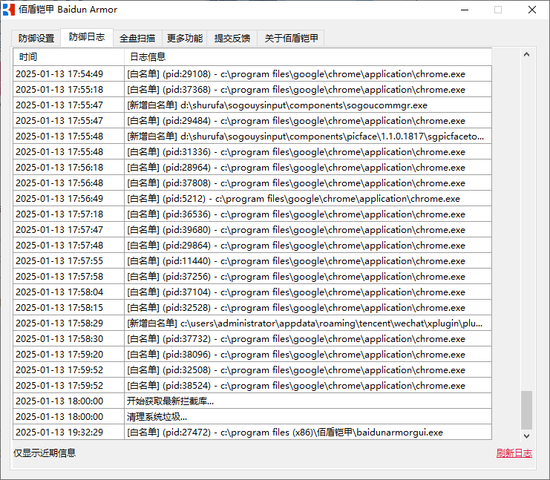Open the 全盘扫描 tab
550x480 pixels.
point(137,39)
